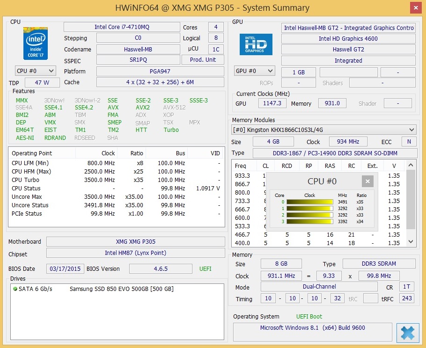Click the AES-NI feature label
The height and width of the screenshot is (348, 426).
(25, 138)
